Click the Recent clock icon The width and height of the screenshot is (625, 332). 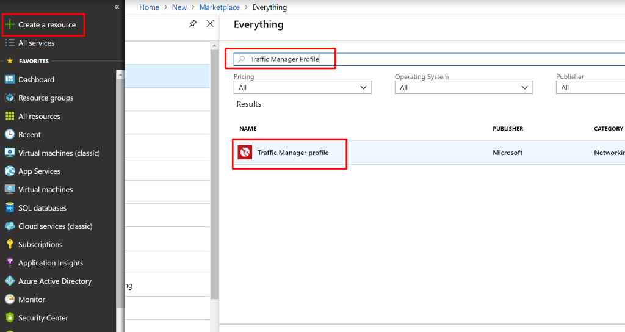tap(10, 134)
